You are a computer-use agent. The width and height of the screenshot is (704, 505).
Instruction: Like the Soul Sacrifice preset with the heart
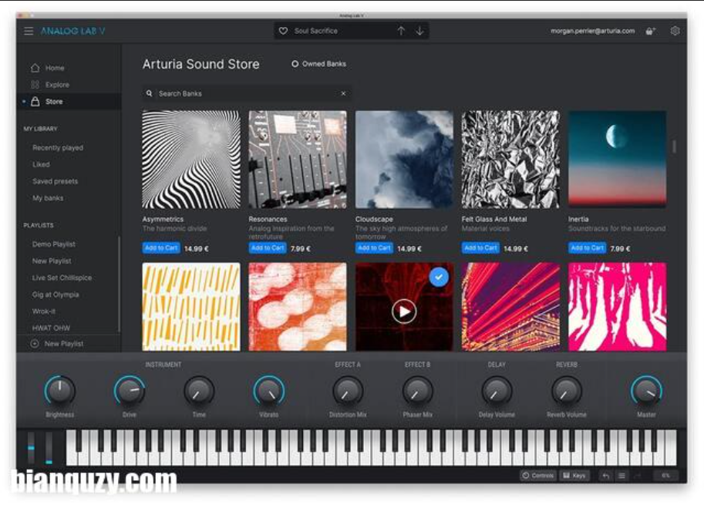283,31
